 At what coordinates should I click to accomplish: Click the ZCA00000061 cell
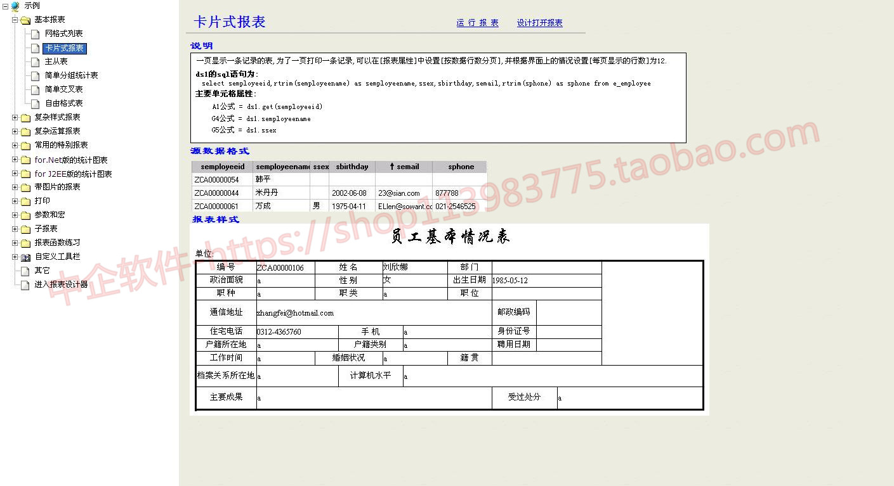pos(222,207)
